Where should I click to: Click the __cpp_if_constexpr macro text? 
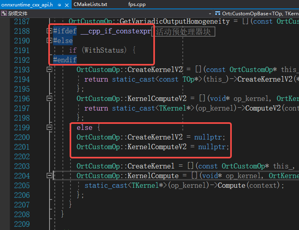tap(116, 31)
